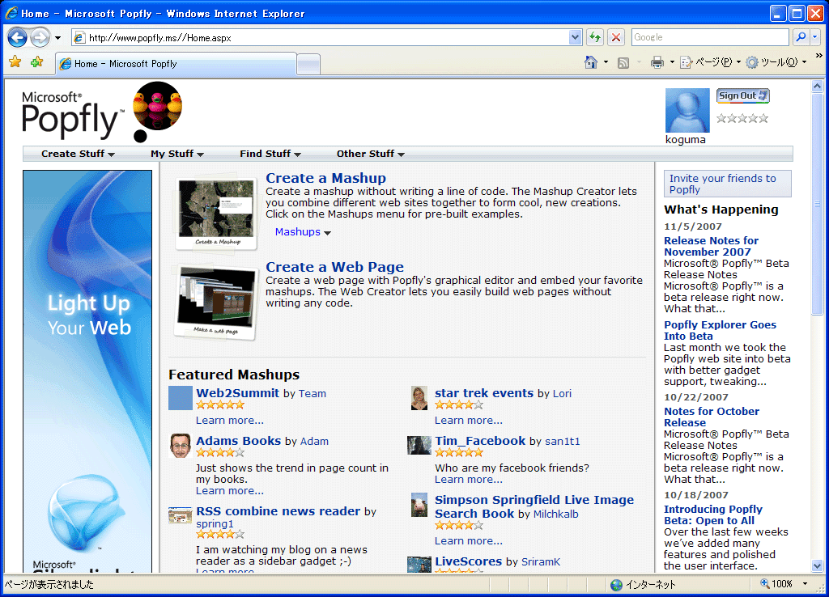Click Adam's avatar picture
Screen dimensions: 829x597
(x=180, y=446)
